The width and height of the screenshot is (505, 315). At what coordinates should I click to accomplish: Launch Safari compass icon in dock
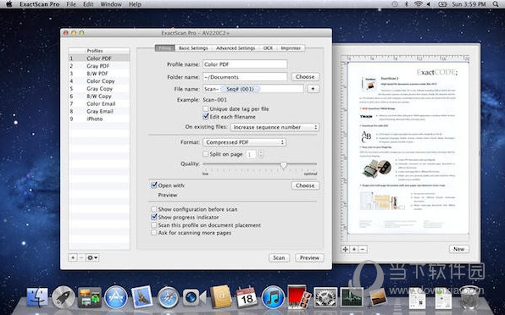click(x=168, y=297)
